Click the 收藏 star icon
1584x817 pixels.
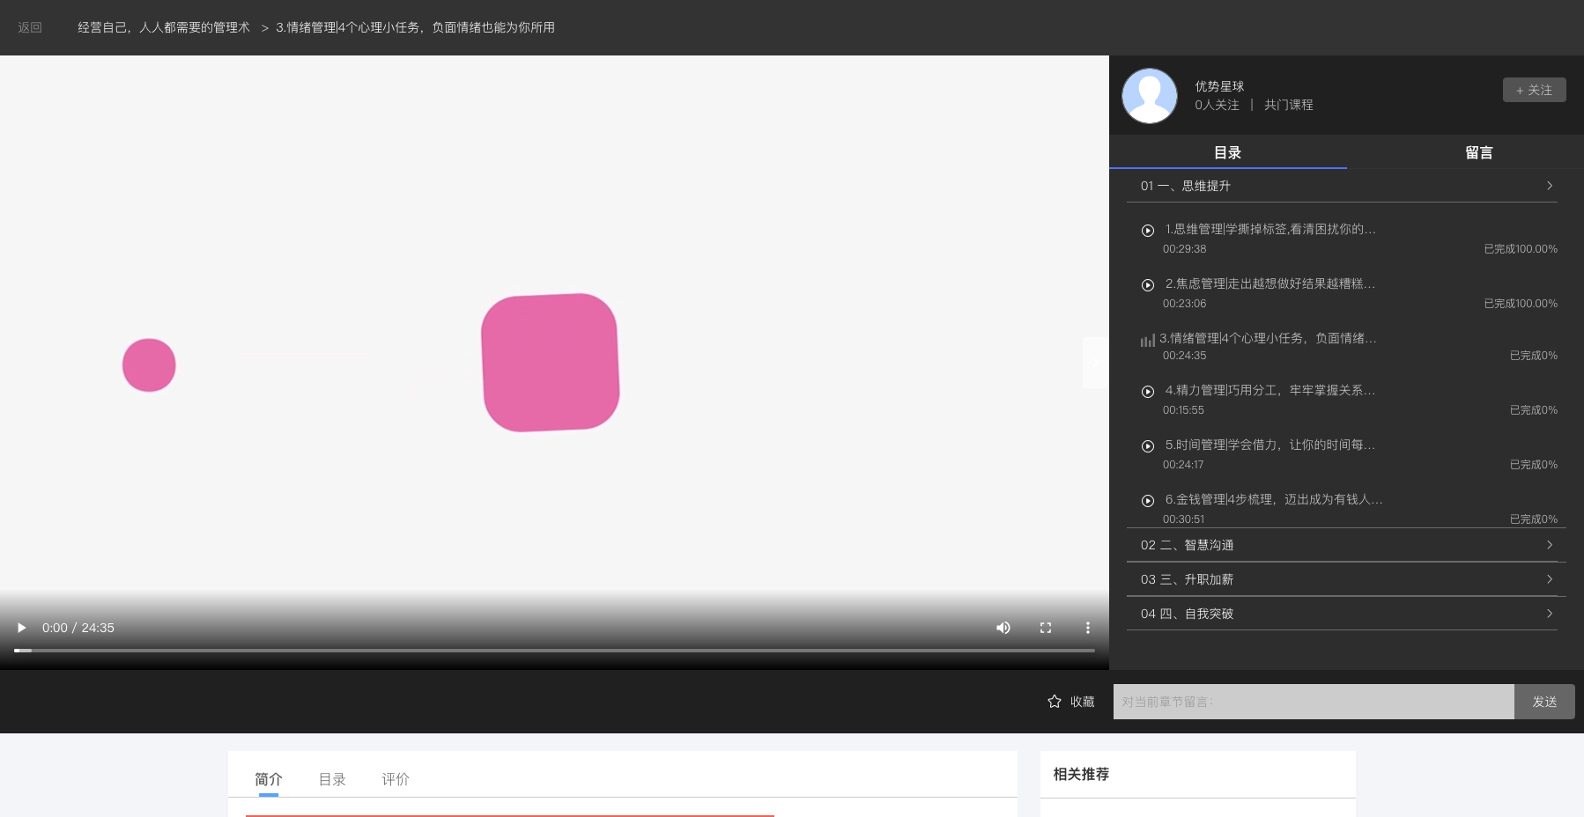1055,702
